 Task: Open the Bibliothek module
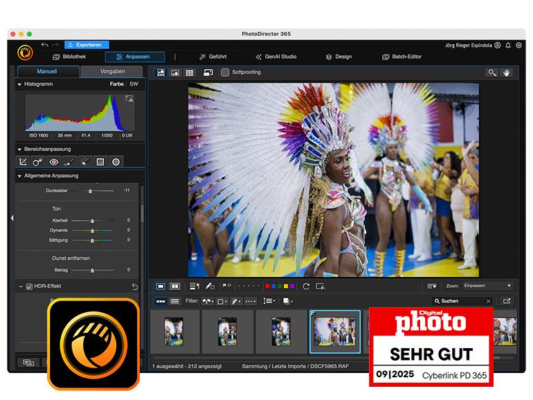click(69, 57)
